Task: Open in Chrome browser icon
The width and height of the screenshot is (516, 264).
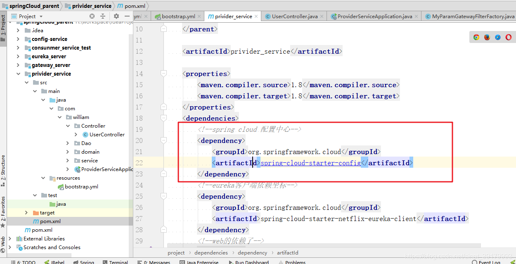Action: (x=476, y=37)
